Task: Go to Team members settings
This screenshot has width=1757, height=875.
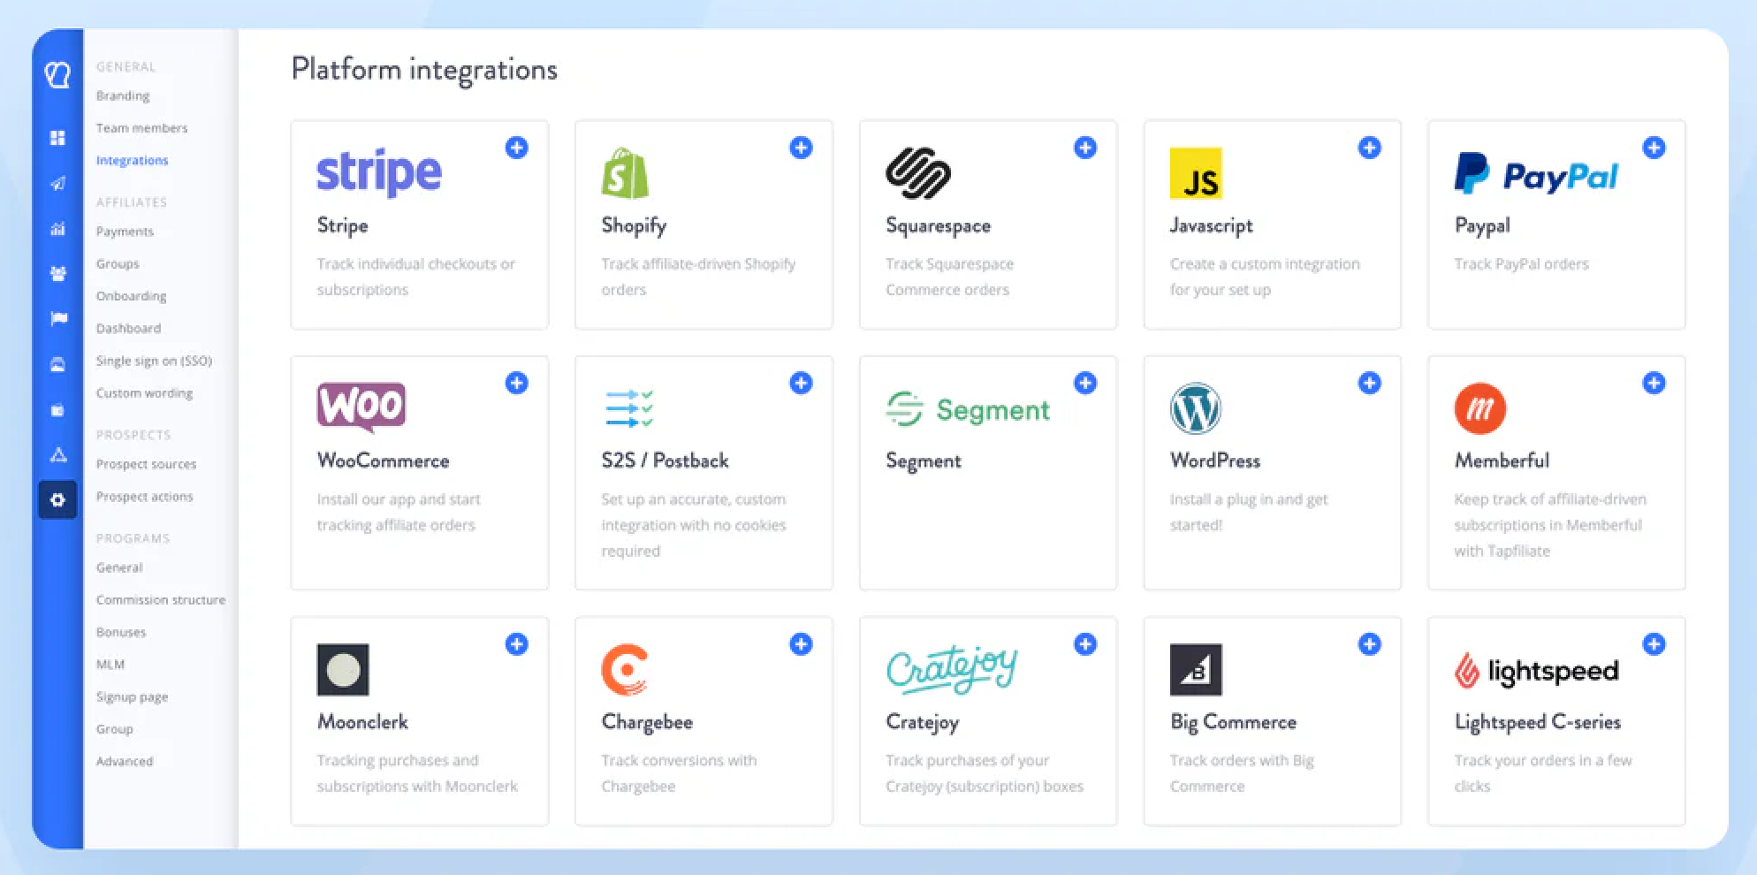Action: [x=142, y=128]
